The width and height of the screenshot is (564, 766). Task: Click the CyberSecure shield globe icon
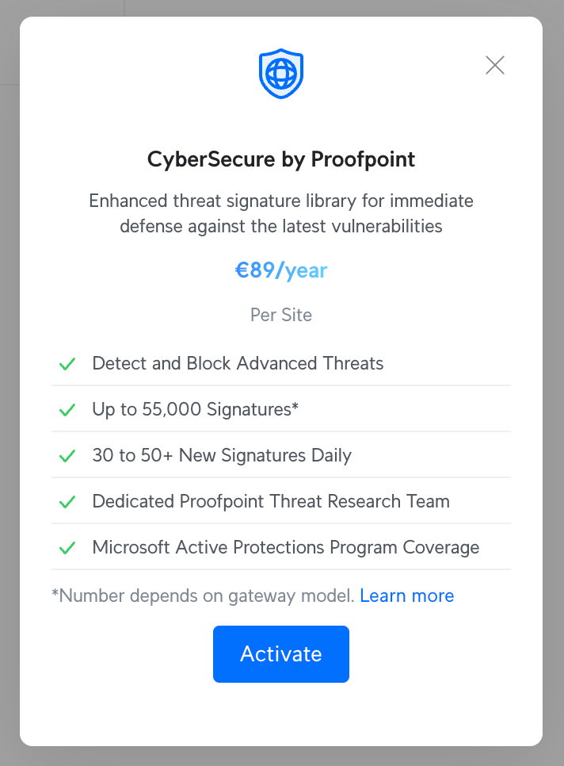click(x=281, y=75)
